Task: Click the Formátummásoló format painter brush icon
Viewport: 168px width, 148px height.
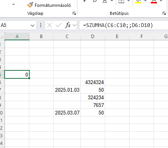Action: pyautogui.click(x=30, y=5)
